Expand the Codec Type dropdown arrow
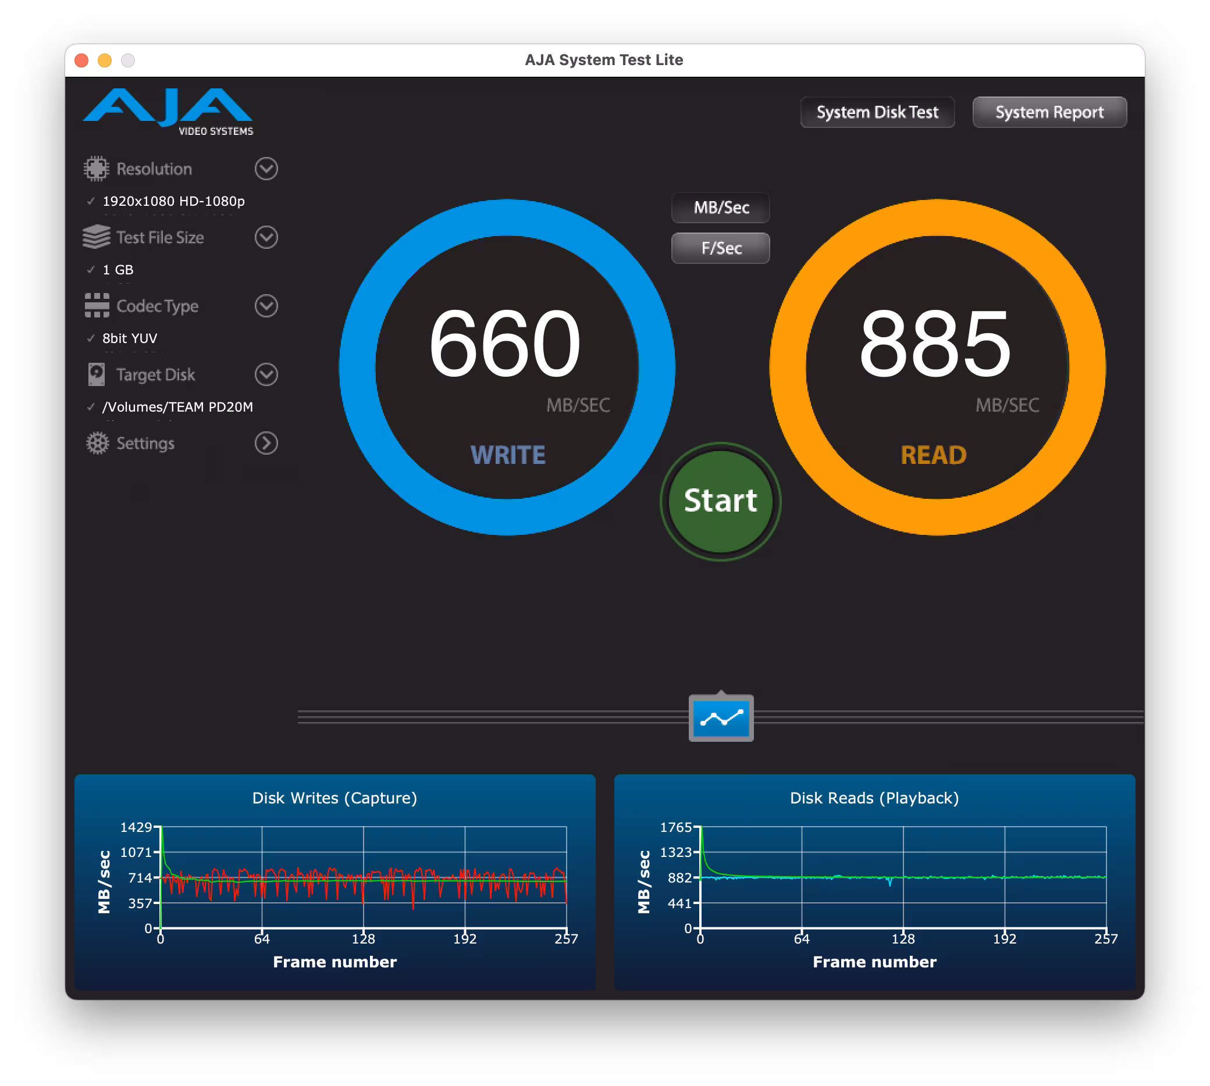This screenshot has width=1210, height=1086. (266, 306)
